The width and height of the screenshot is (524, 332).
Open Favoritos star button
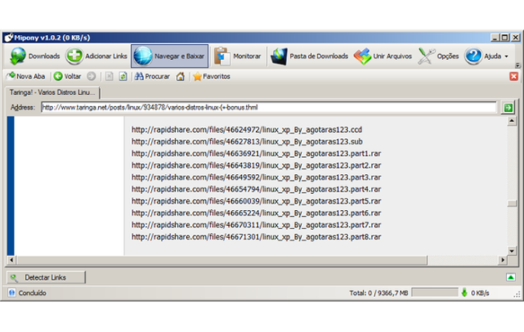211,76
